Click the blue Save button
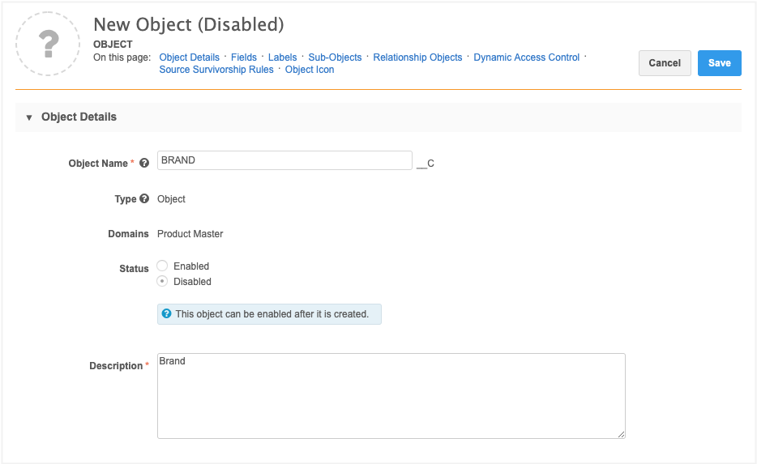 pos(719,63)
